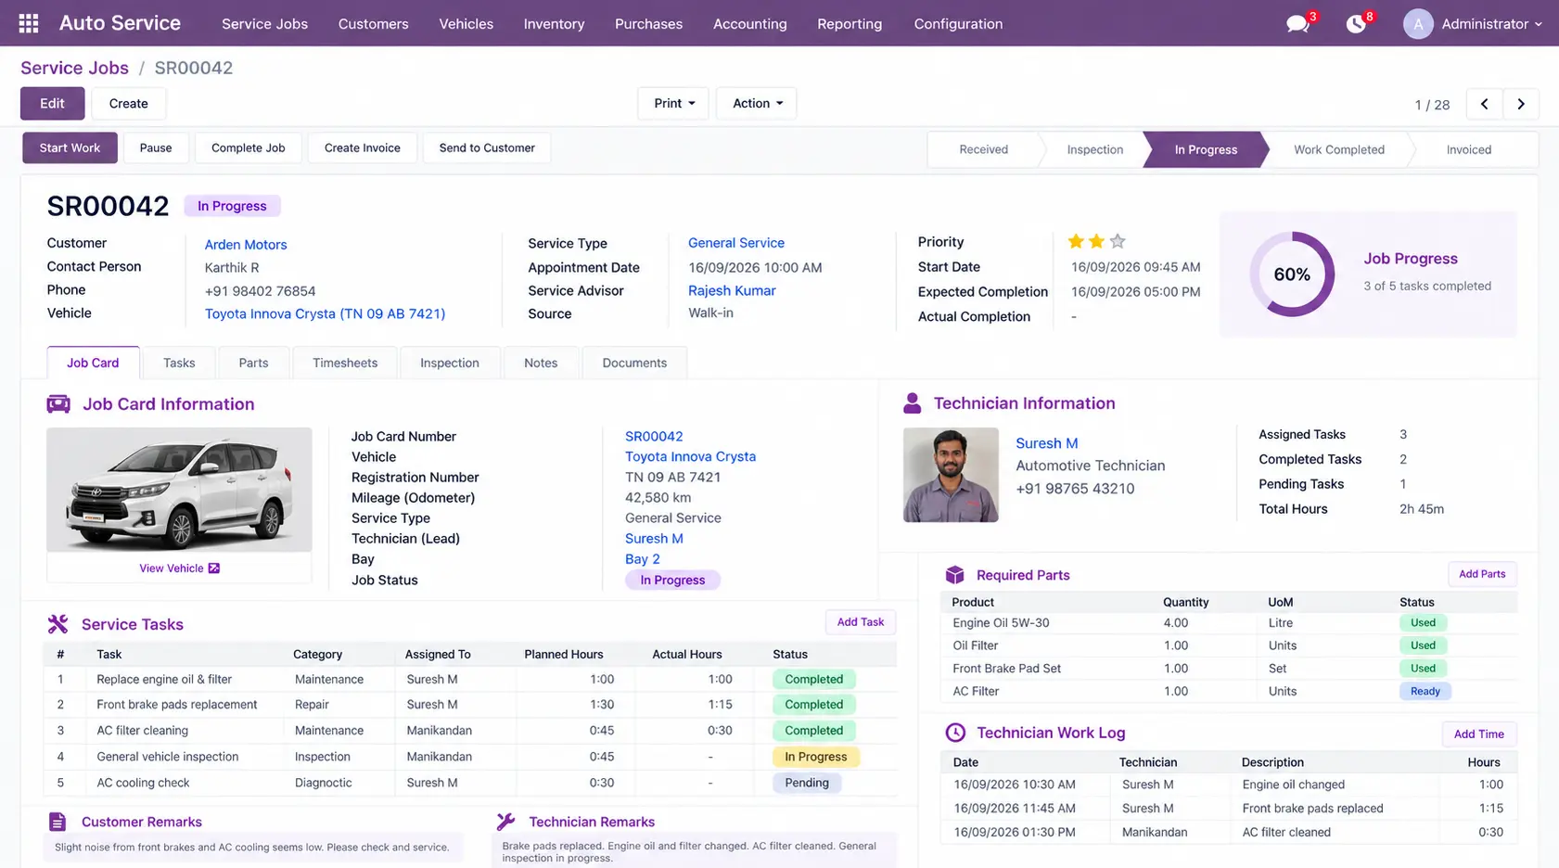Viewport: 1559px width, 868px height.
Task: Click the Toyota Innova vehicle photo
Action: click(179, 490)
